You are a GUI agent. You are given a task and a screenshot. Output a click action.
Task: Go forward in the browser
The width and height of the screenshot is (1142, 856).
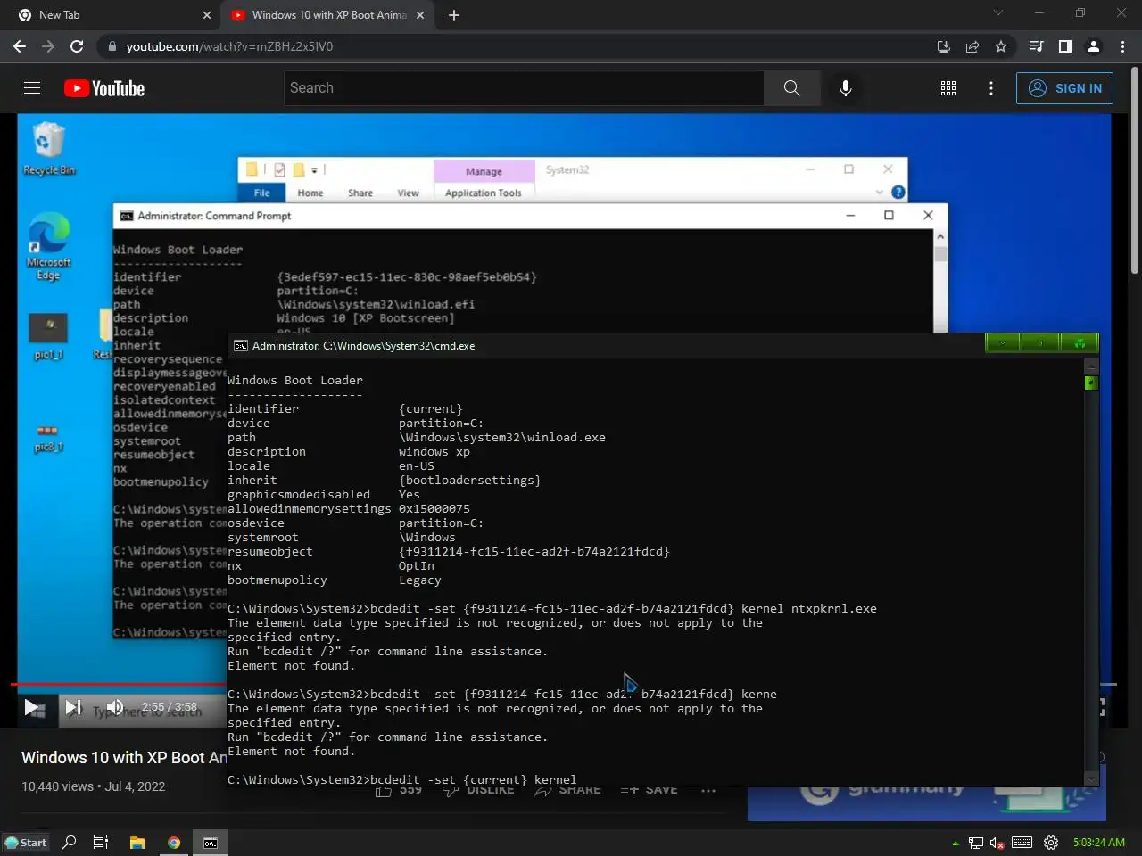[48, 46]
